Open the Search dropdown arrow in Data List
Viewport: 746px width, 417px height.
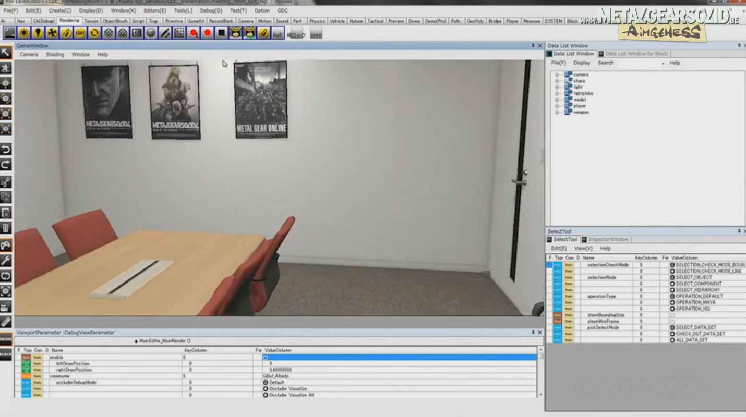pyautogui.click(x=663, y=63)
